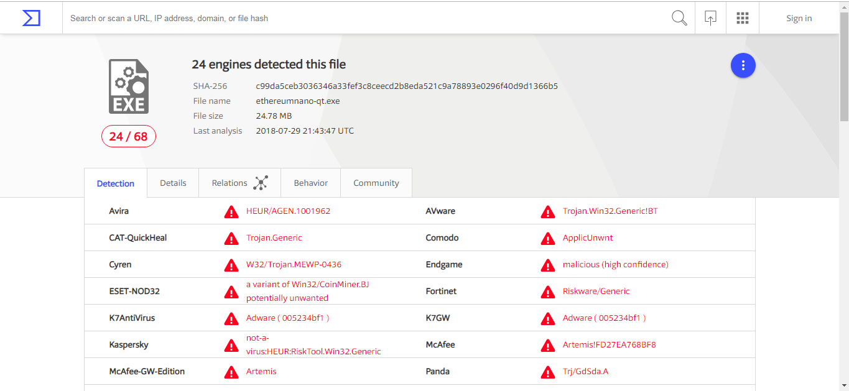Click the file size 24.78 MB
Image resolution: width=849 pixels, height=391 pixels.
(274, 116)
